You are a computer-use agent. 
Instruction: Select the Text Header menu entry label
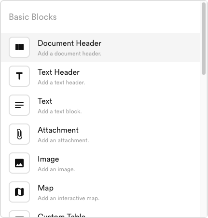click(58, 72)
